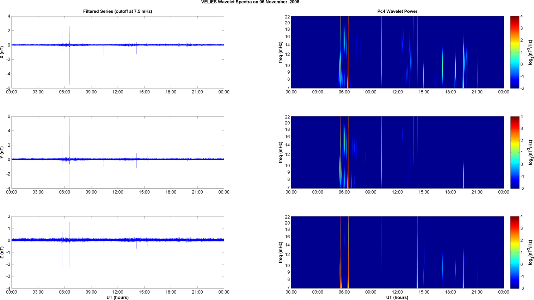
Task: Click the 18:00 tick under the bottom spectrogram
Action: pyautogui.click(x=450, y=292)
